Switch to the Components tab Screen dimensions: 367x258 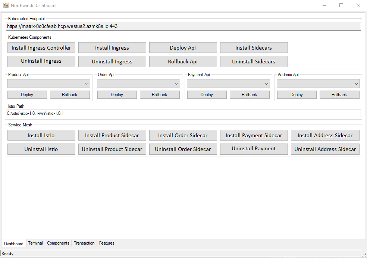(58, 243)
